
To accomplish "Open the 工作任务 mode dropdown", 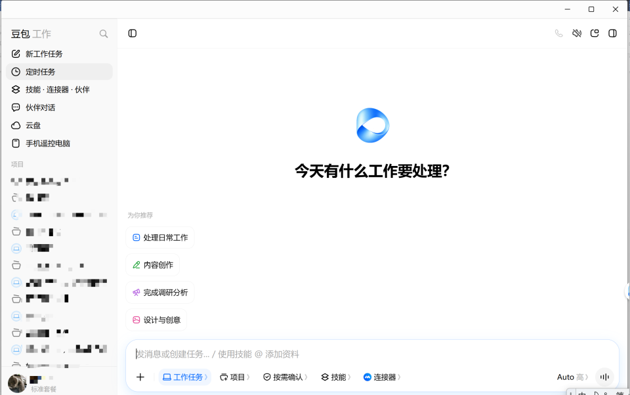I will tap(185, 377).
